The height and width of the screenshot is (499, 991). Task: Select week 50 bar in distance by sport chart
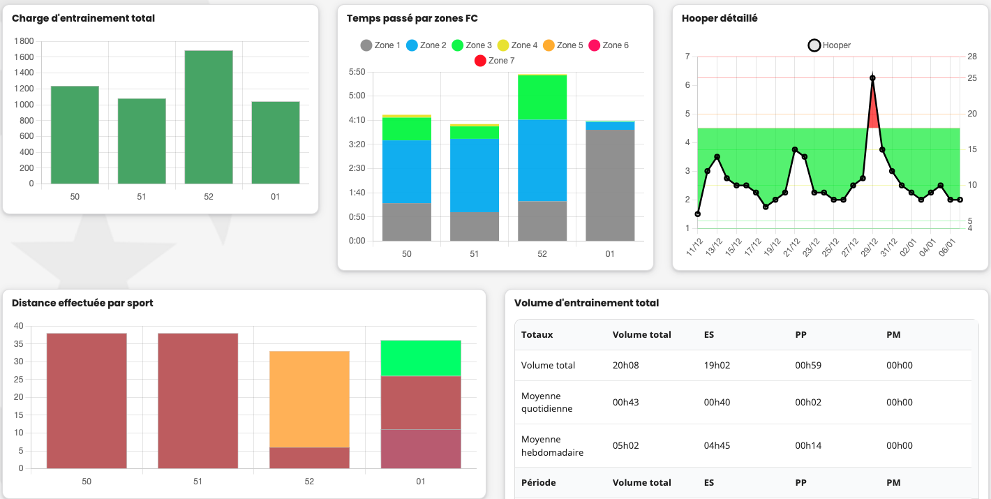click(x=87, y=401)
